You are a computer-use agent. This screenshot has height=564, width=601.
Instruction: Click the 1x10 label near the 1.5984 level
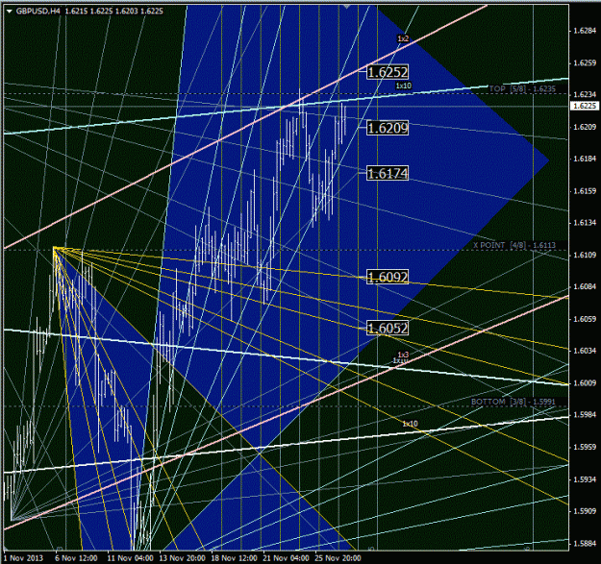410,424
